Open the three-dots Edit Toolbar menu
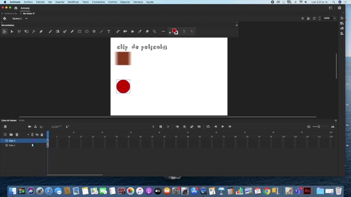This screenshot has height=197, width=351. pyautogui.click(x=163, y=31)
